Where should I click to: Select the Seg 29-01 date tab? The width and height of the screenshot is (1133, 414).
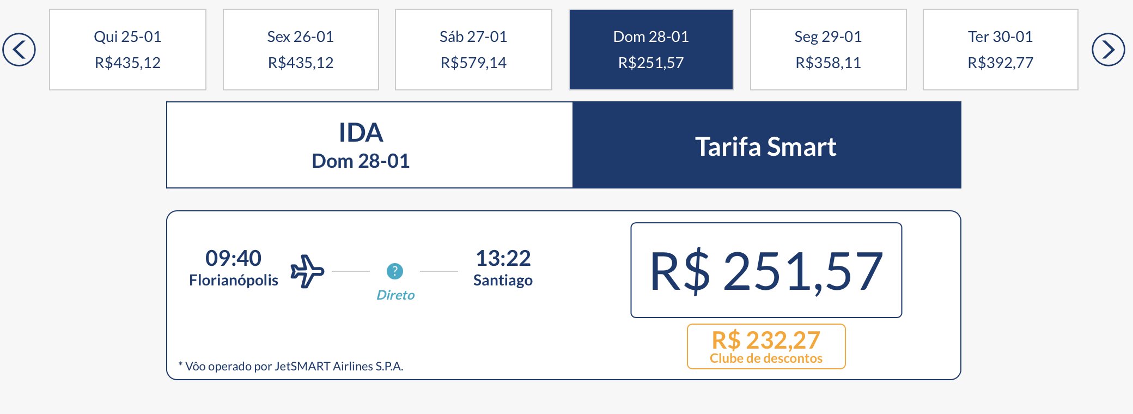(829, 50)
